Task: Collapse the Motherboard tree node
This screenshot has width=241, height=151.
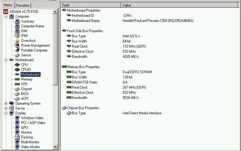Action: (x=6, y=60)
